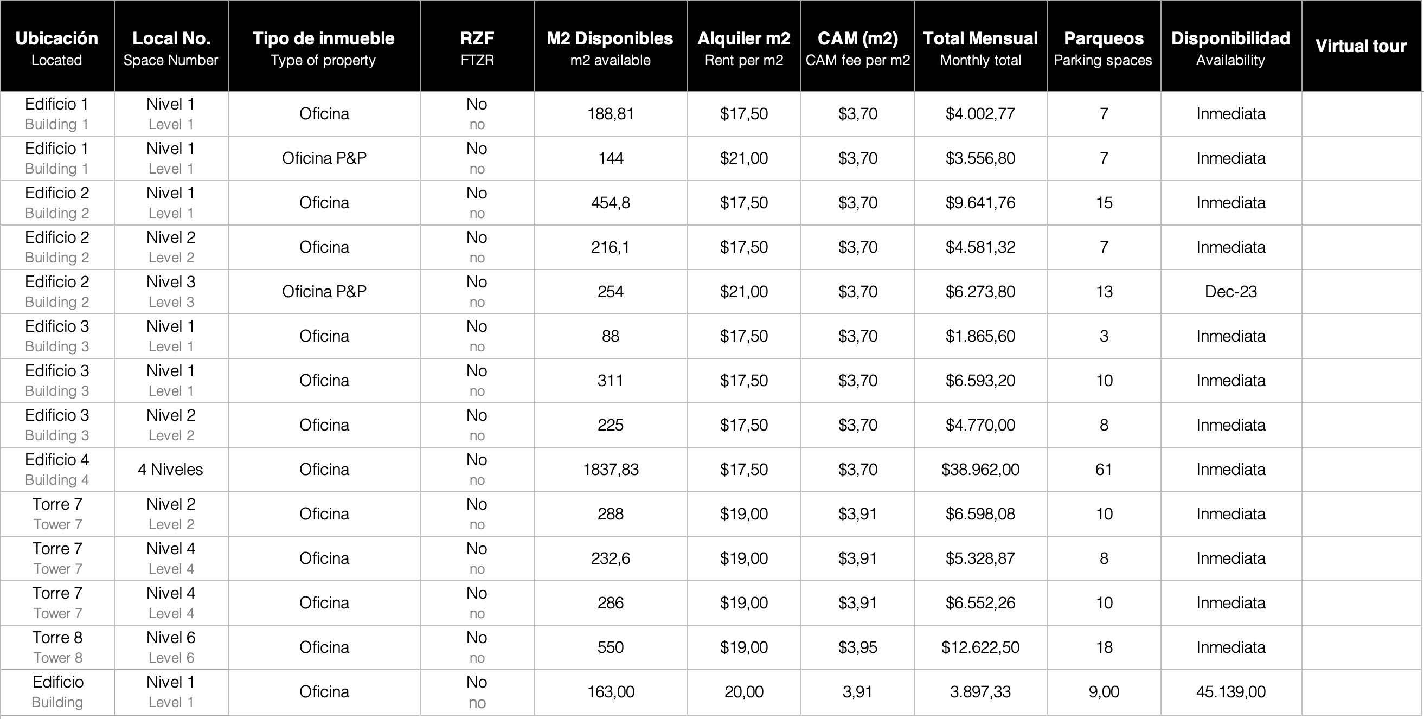Select the Local No. column header
Viewport: 1424px width, 719px height.
[171, 47]
